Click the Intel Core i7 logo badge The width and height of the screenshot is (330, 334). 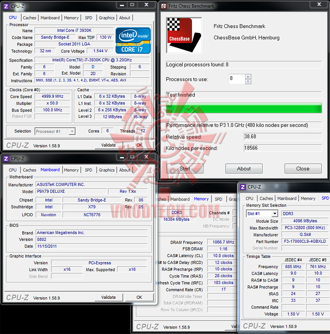tap(133, 40)
